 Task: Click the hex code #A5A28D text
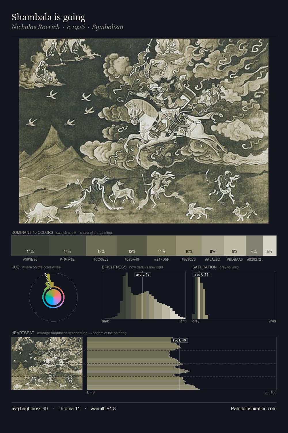point(213,260)
